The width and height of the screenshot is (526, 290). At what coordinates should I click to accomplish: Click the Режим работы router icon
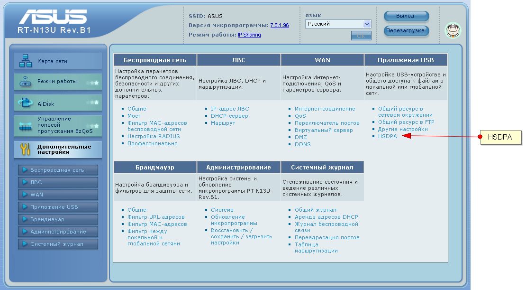(26, 81)
